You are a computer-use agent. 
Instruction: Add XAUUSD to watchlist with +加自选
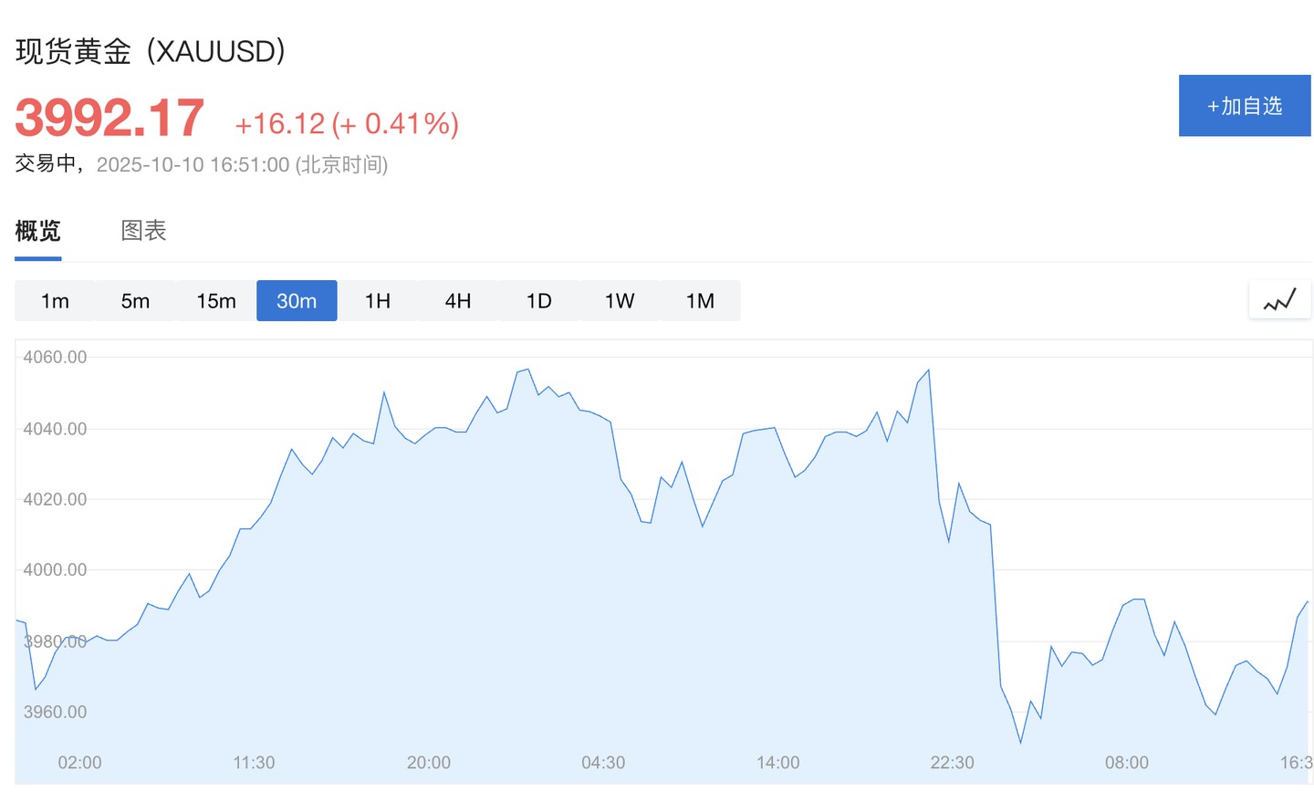tap(1244, 106)
